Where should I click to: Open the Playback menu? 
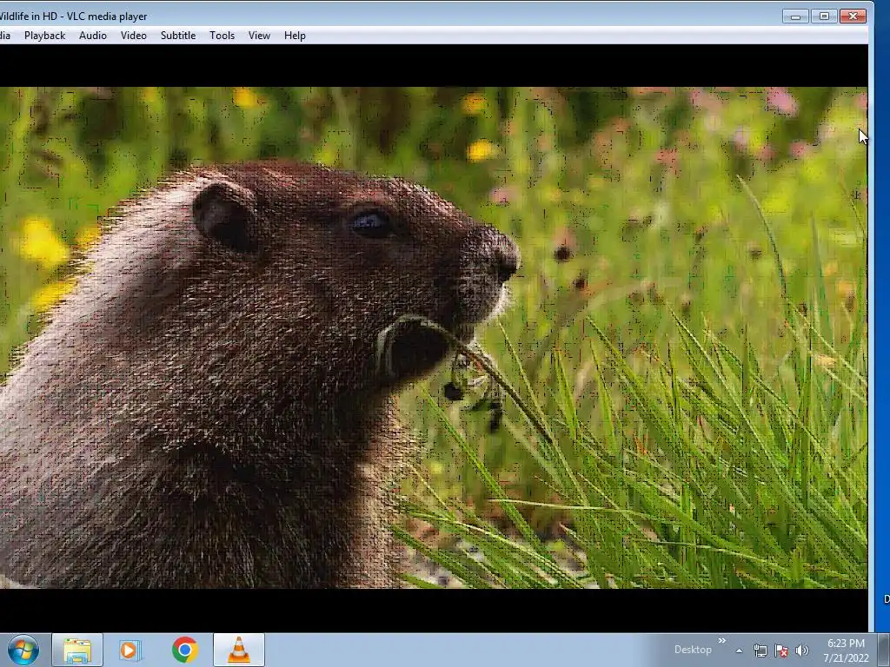click(x=44, y=35)
